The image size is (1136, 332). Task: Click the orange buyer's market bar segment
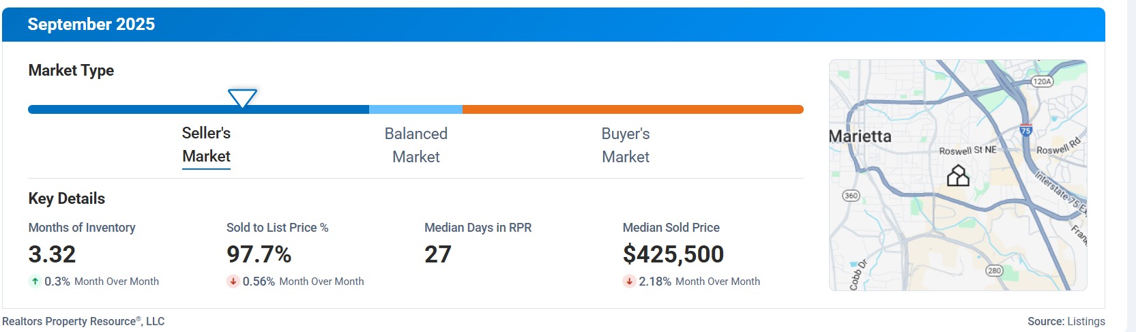point(632,109)
